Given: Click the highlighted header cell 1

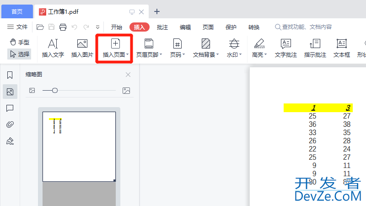Looking at the screenshot, I should pyautogui.click(x=313, y=108).
